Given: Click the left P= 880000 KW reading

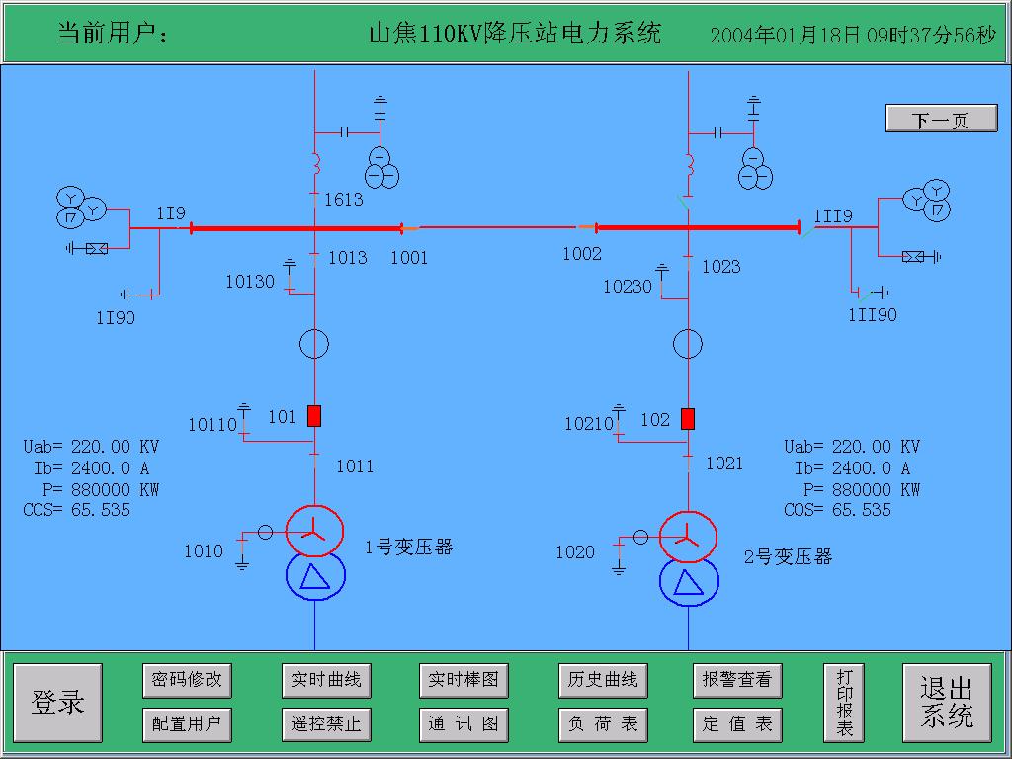Looking at the screenshot, I should [101, 489].
